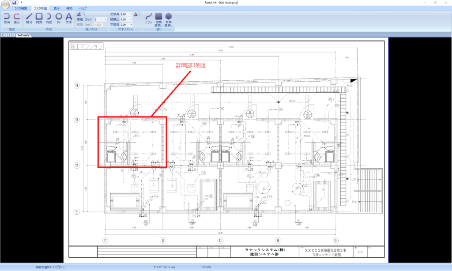Click the red 詳細図は別途 annotation text
The width and height of the screenshot is (452, 271).
coord(191,65)
